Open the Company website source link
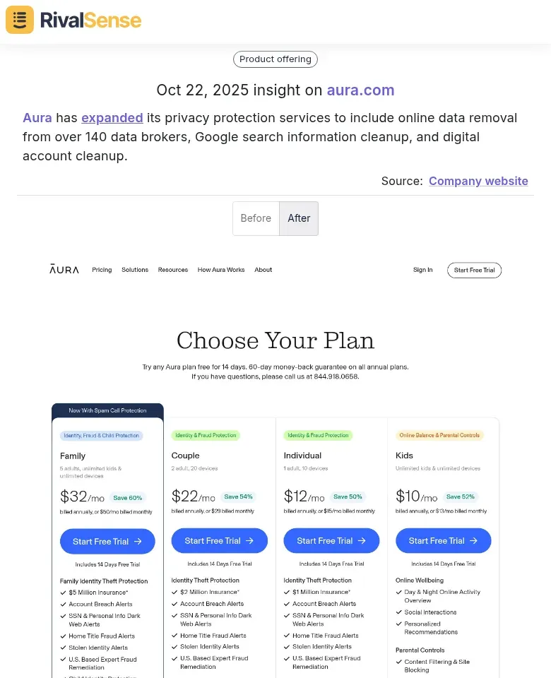551x678 pixels. tap(478, 181)
